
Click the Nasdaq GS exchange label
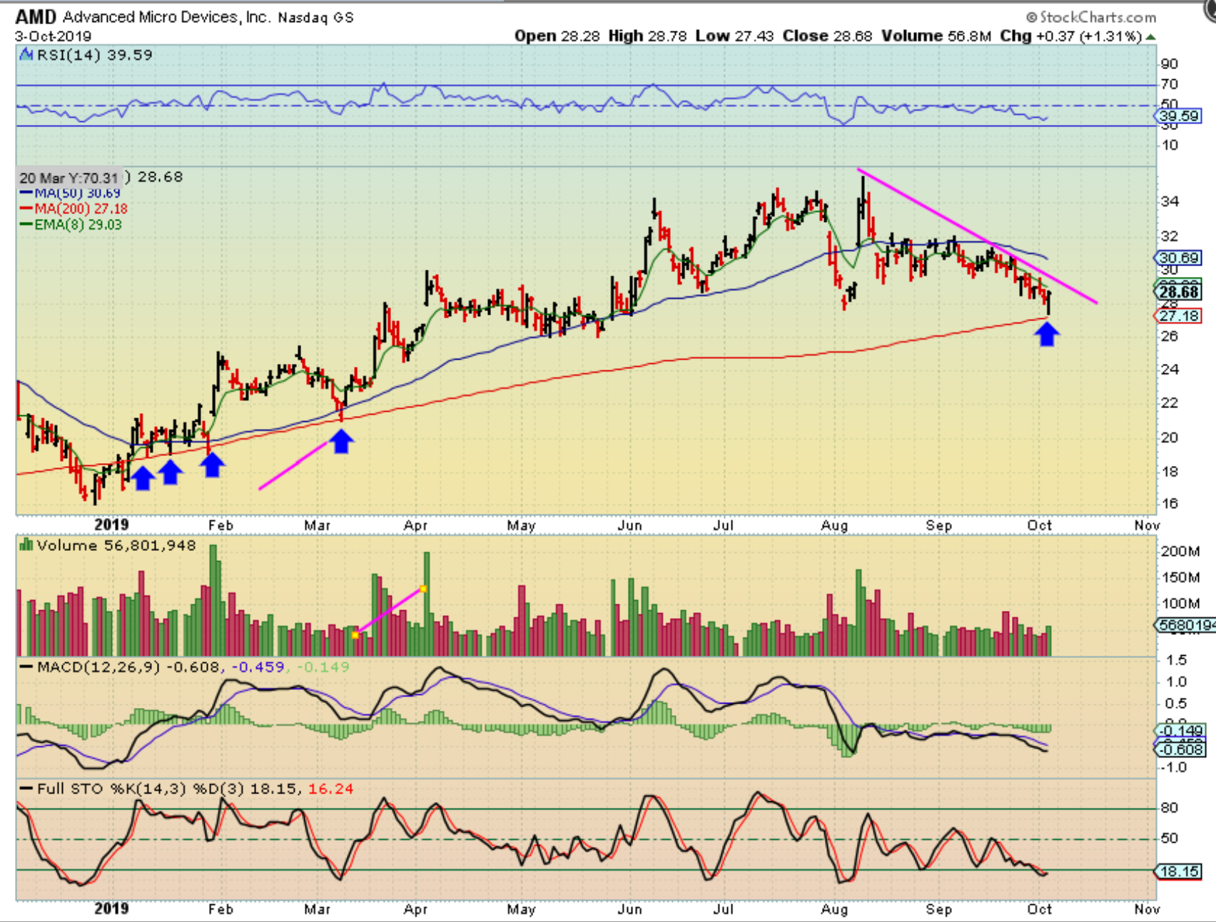point(315,17)
